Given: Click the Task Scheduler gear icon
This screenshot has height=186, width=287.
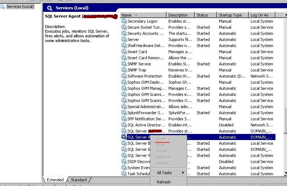Looking at the screenshot, I should [124, 174].
